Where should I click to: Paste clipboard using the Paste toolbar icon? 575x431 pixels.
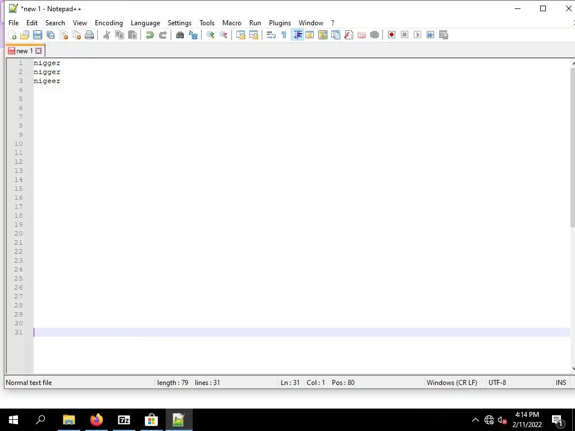click(x=133, y=35)
